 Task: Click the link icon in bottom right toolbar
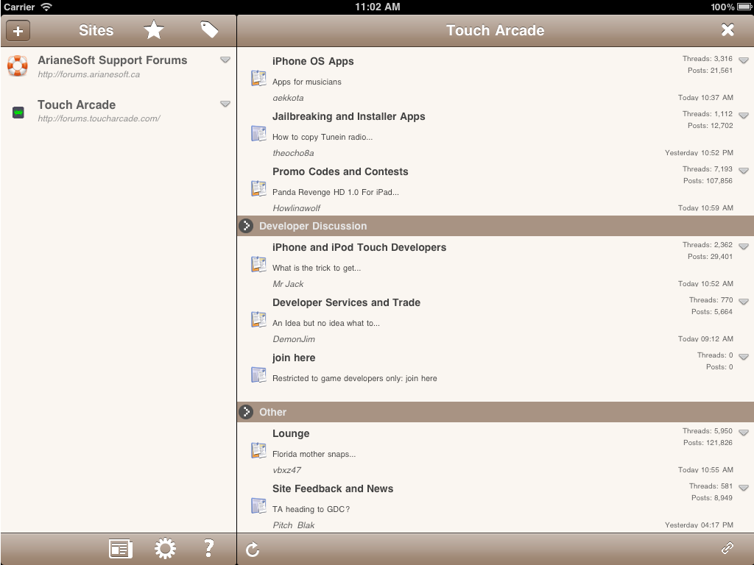(727, 548)
